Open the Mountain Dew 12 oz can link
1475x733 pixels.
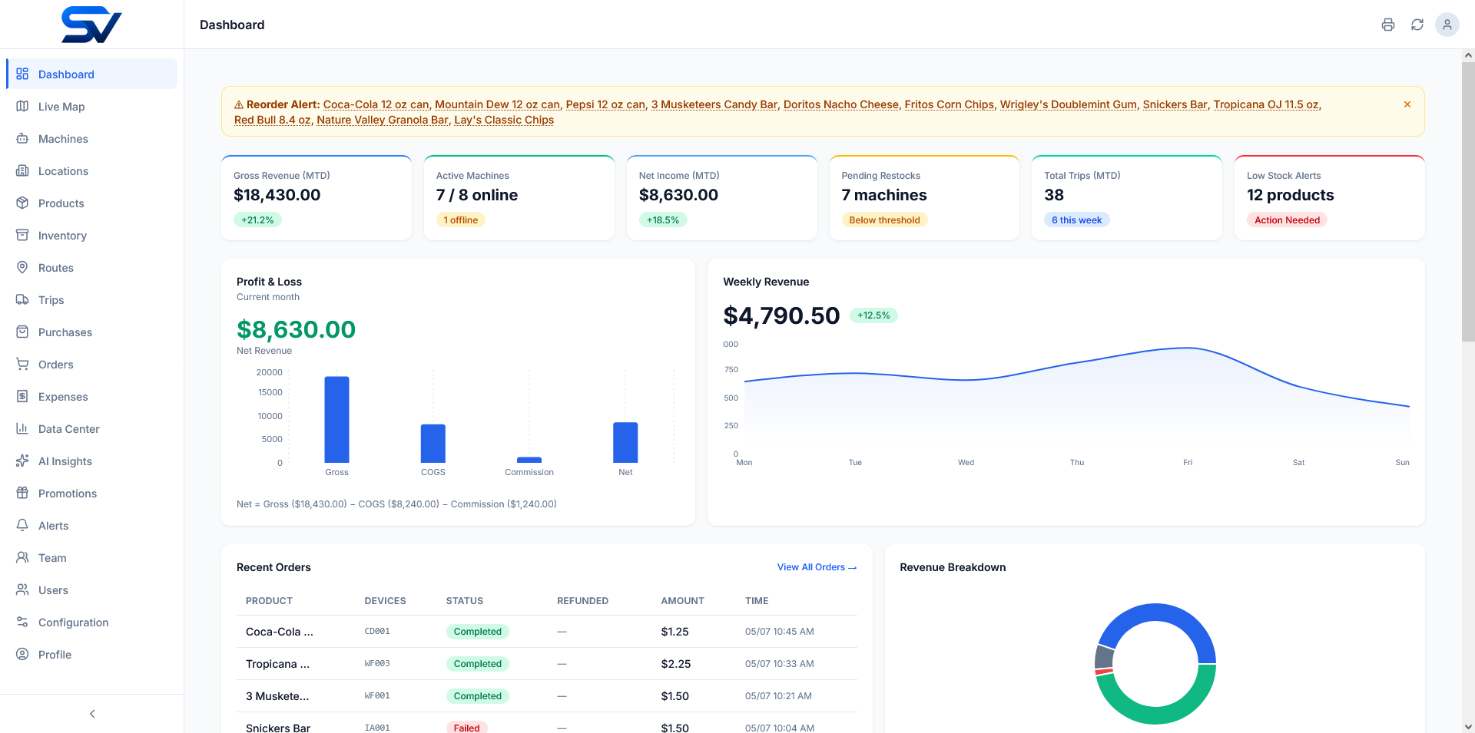(497, 104)
